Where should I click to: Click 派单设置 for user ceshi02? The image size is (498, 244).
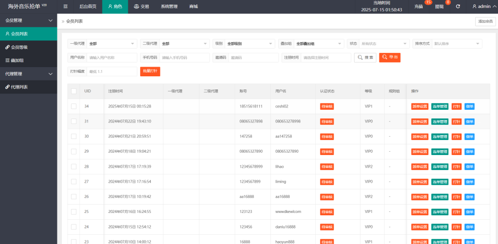click(x=420, y=106)
